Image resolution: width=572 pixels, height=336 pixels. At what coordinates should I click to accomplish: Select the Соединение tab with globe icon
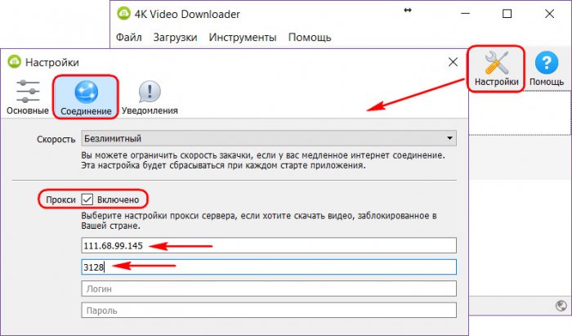pos(86,97)
